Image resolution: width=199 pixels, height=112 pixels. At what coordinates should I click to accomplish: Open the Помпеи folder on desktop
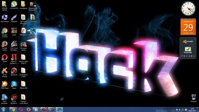(x=33, y=19)
